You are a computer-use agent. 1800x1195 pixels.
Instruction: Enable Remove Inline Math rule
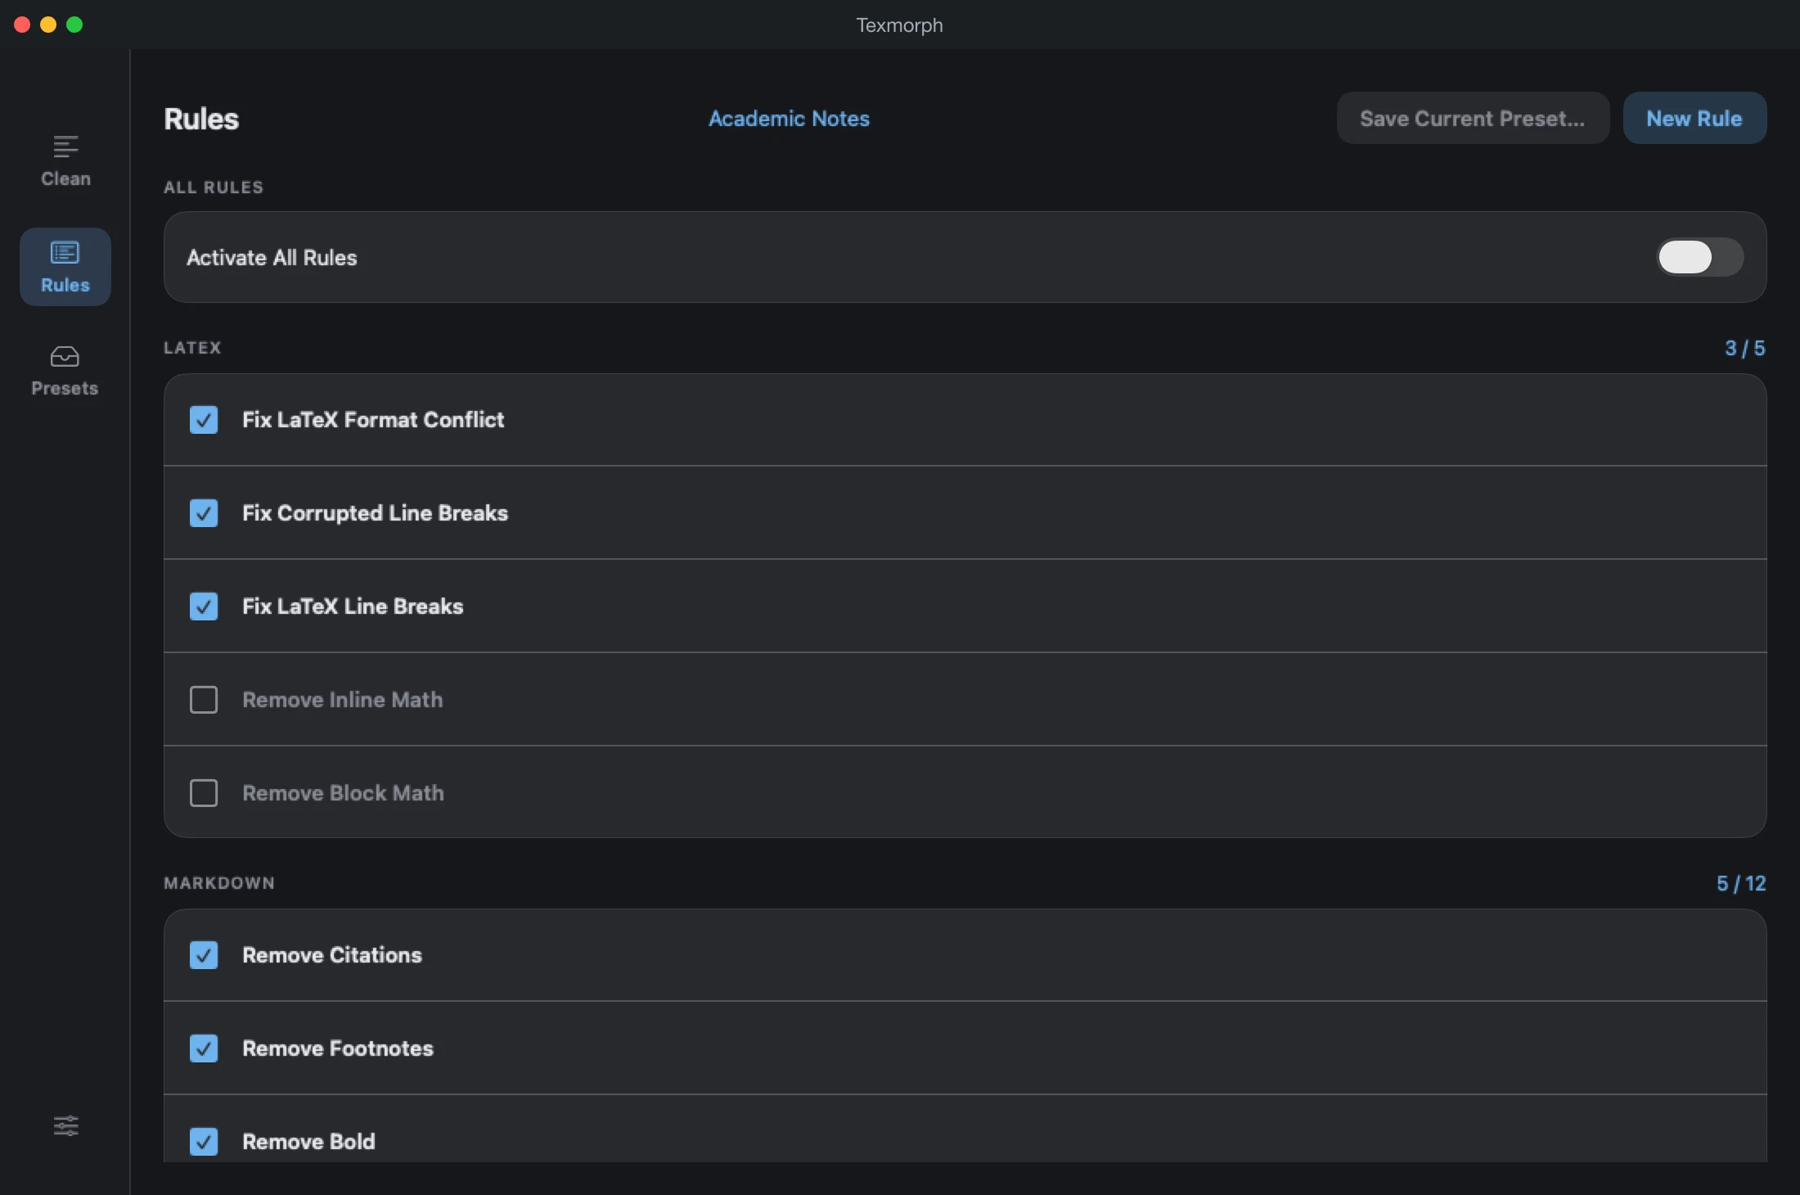[204, 700]
